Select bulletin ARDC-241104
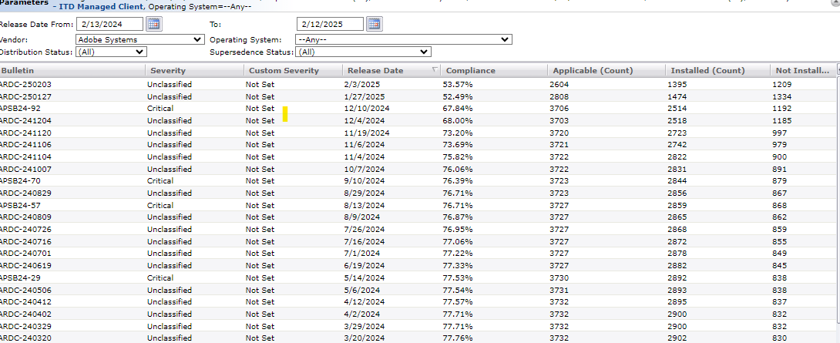Screen dimensions: 840x343 (25, 156)
